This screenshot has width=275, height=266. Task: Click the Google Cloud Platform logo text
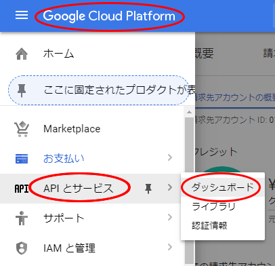point(109,16)
